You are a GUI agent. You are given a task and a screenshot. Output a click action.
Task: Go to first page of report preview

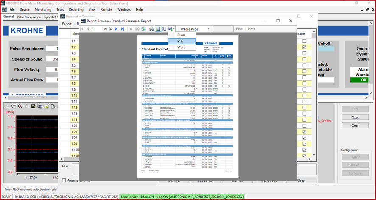tap(82, 29)
